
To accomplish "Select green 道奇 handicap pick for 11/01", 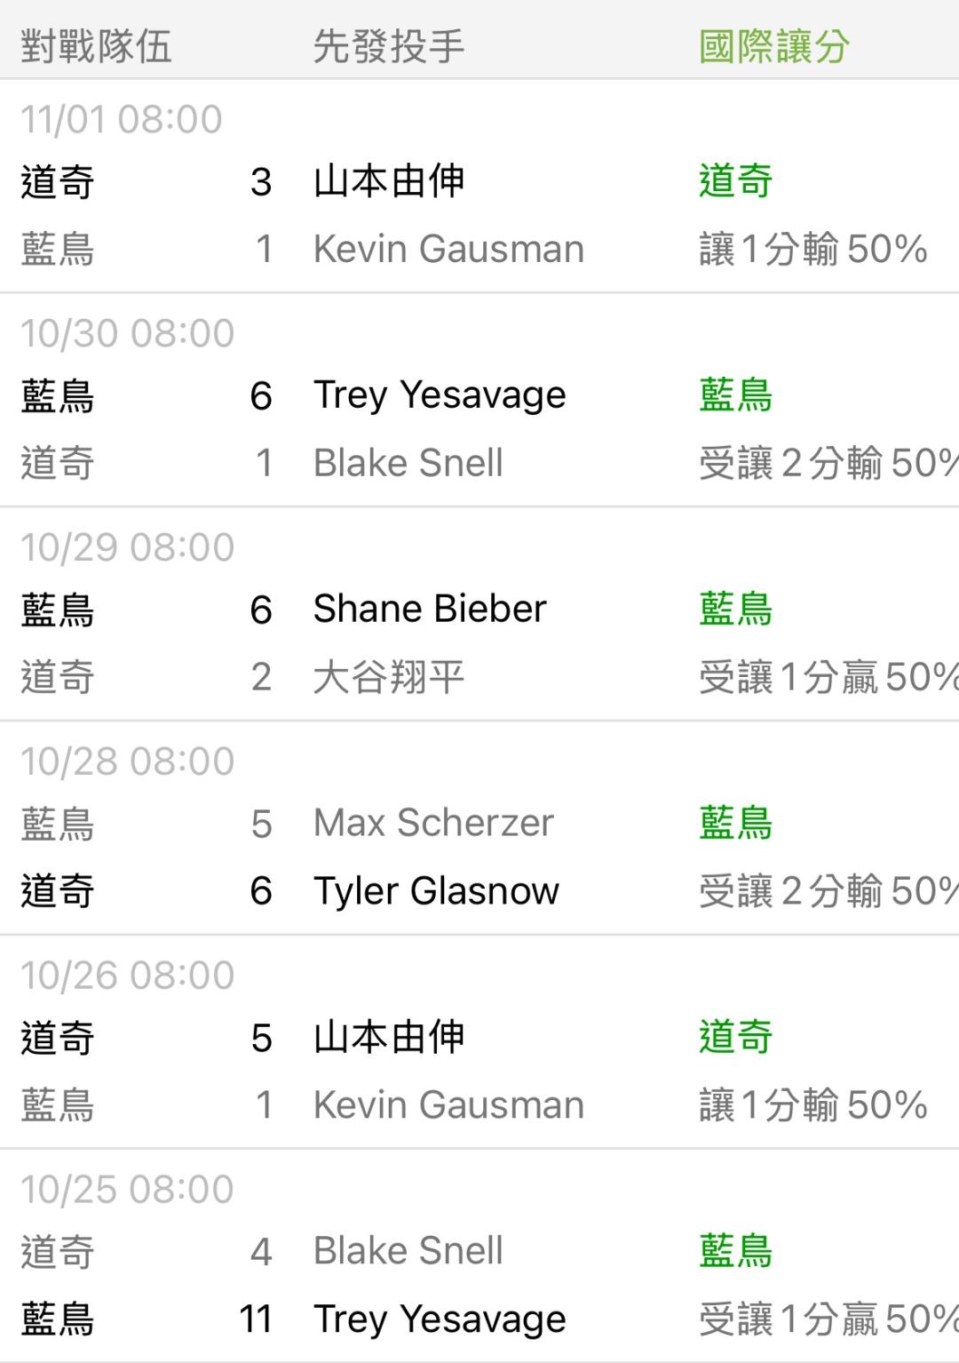I will [x=735, y=181].
